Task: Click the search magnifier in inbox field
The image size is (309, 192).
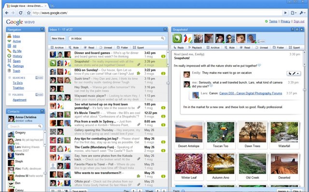Action: click(x=162, y=38)
